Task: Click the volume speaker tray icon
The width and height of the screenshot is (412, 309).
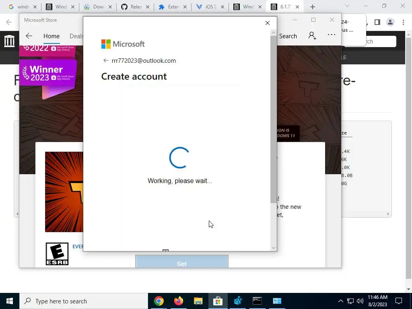Action: pos(360,301)
